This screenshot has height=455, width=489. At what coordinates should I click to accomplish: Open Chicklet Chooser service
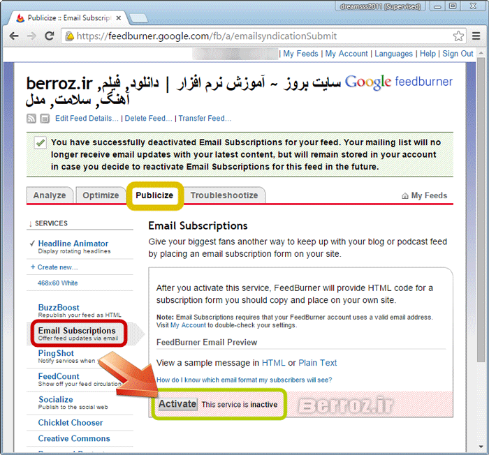coord(71,423)
